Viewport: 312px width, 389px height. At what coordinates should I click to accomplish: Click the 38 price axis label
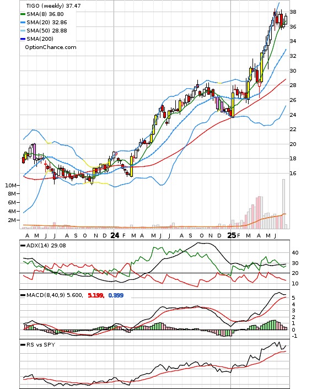coord(293,12)
